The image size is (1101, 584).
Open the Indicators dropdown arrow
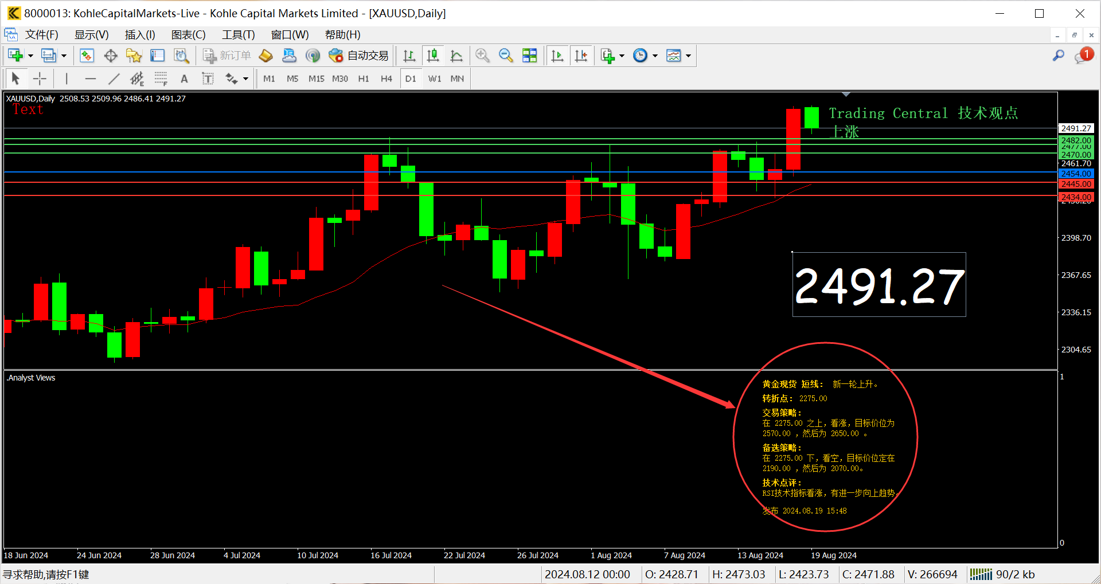coord(622,56)
